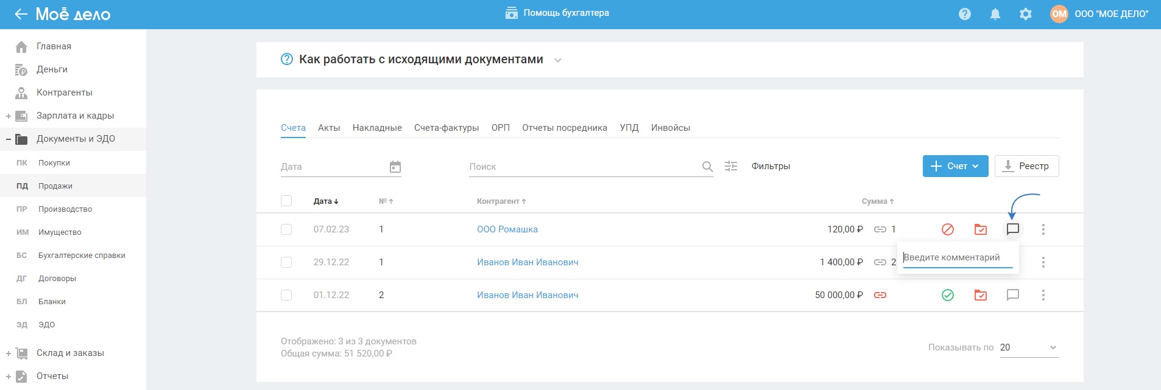Switch to the Акты tab
The width and height of the screenshot is (1161, 390).
point(329,128)
